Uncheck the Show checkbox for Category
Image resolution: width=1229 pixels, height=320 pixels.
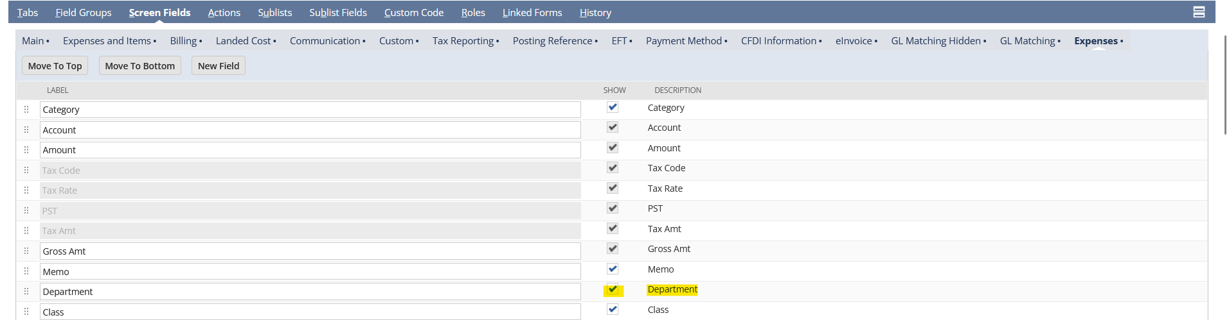point(613,107)
